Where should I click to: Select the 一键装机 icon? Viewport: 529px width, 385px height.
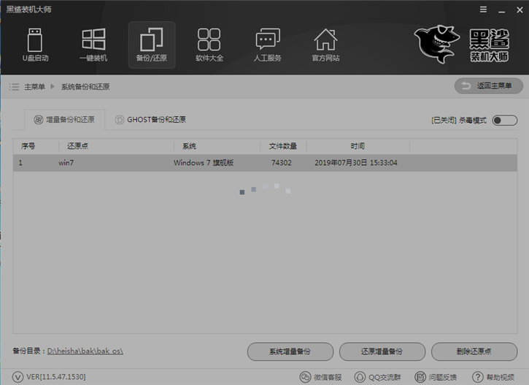[93, 44]
